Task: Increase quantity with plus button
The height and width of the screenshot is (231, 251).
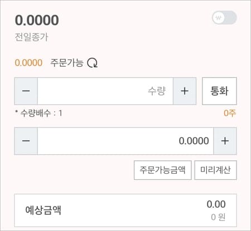Action: tap(185, 91)
